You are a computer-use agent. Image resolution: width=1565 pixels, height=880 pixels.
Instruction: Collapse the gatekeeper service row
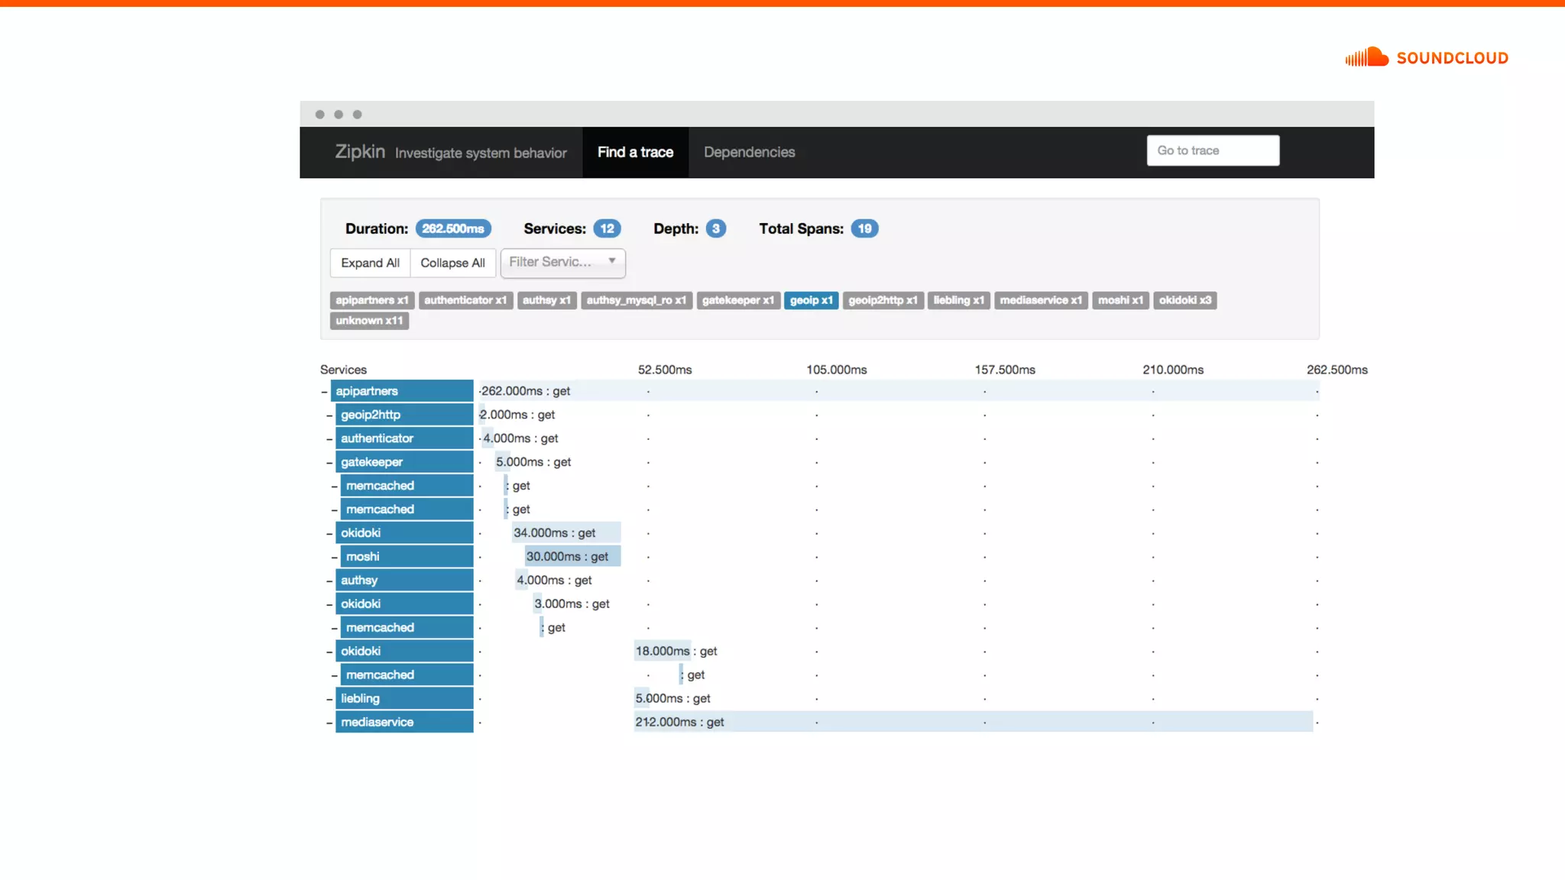pyautogui.click(x=329, y=463)
